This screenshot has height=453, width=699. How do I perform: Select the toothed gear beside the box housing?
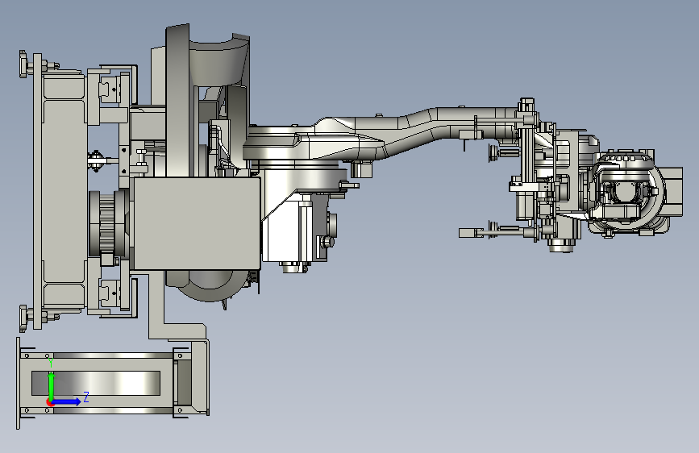(108, 223)
